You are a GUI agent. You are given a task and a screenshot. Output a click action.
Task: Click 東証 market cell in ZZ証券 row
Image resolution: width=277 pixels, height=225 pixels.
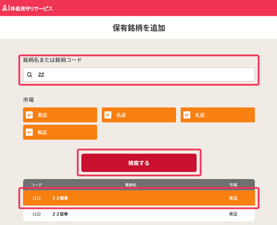click(x=233, y=214)
